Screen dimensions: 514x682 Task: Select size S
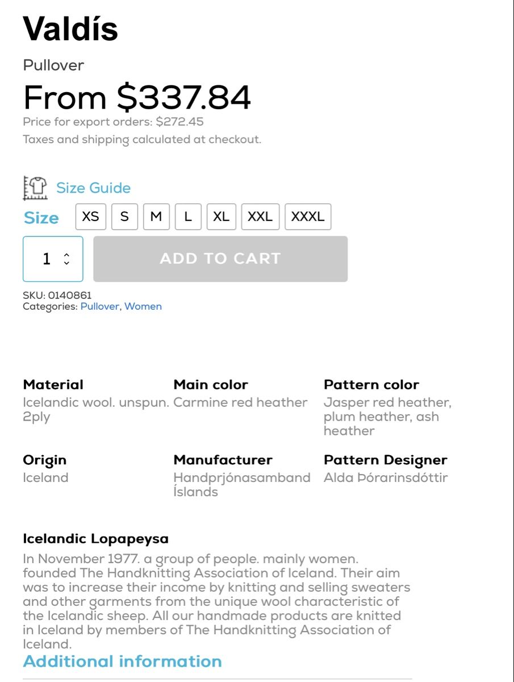click(124, 217)
